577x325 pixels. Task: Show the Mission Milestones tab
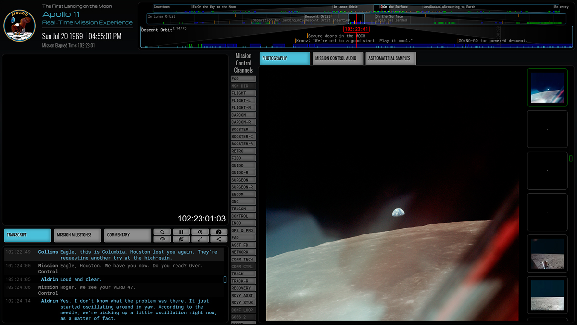(x=77, y=235)
